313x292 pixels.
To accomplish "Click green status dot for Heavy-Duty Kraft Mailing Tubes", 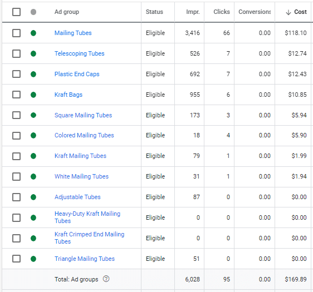I will point(33,217).
